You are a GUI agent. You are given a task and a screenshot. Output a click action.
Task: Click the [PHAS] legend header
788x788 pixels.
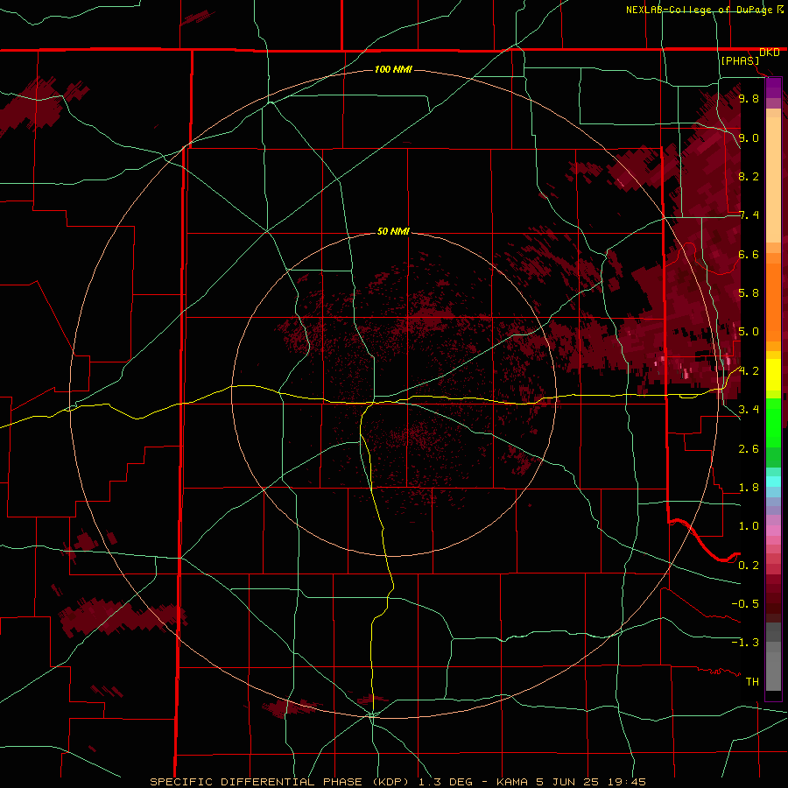[740, 61]
